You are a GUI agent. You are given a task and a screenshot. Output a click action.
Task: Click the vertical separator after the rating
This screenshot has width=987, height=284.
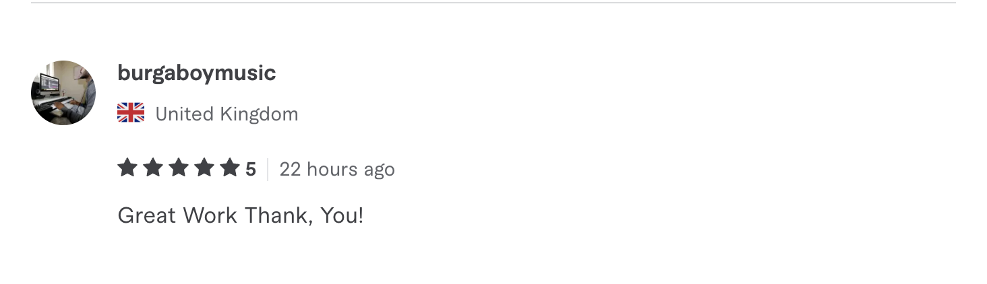[268, 169]
